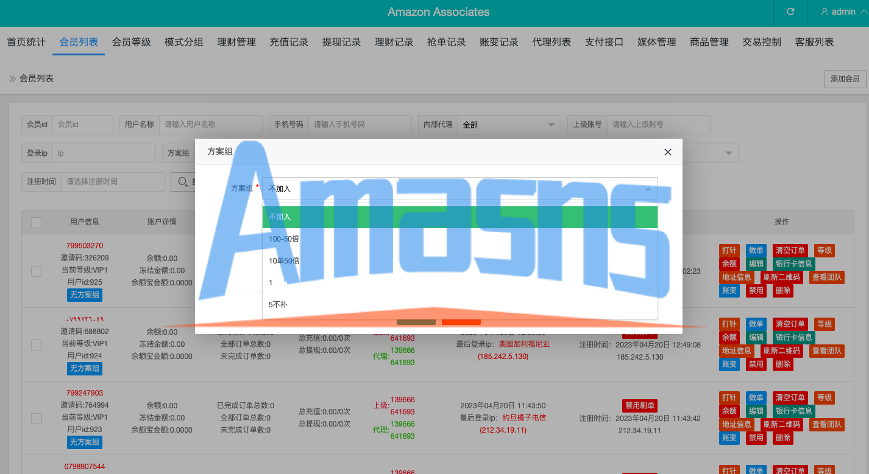This screenshot has width=869, height=474.
Task: Click 刷新二维码 for 用户id:924
Action: tap(782, 351)
